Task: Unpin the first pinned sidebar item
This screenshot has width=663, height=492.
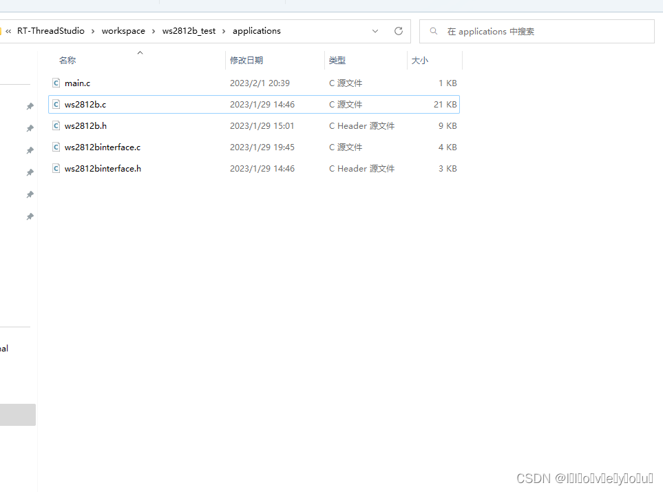Action: [30, 105]
